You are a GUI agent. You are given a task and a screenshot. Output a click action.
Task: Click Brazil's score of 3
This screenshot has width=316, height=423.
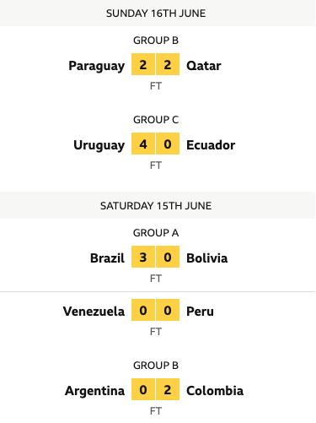point(143,257)
